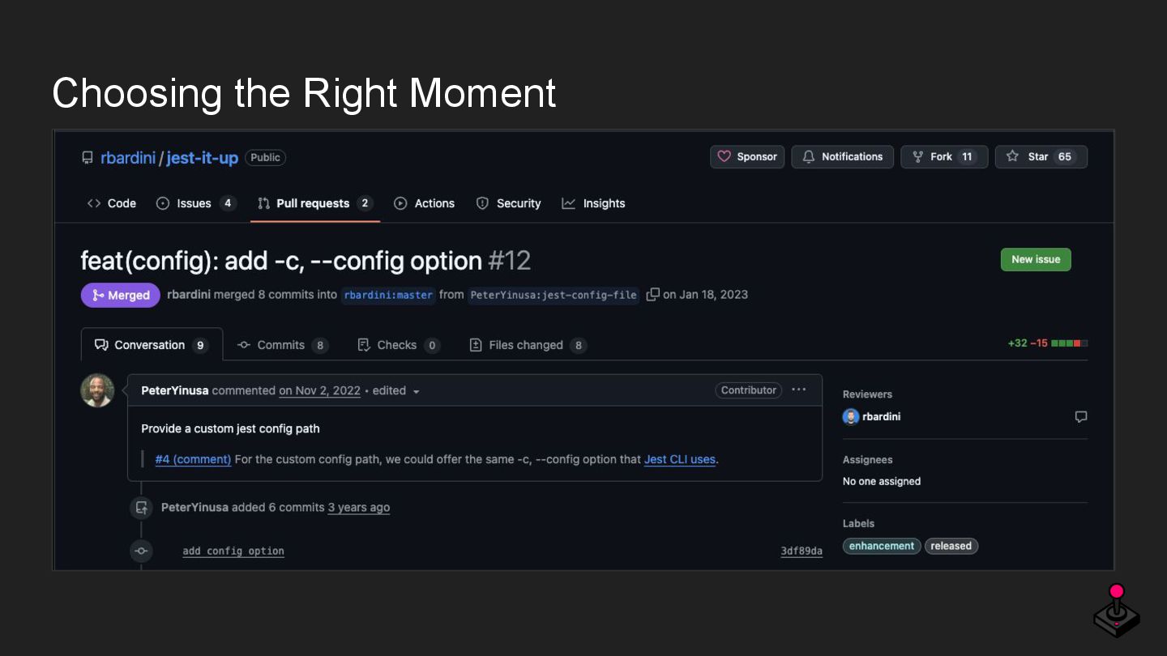The image size is (1167, 656).
Task: Click the Insights graph icon
Action: [569, 203]
